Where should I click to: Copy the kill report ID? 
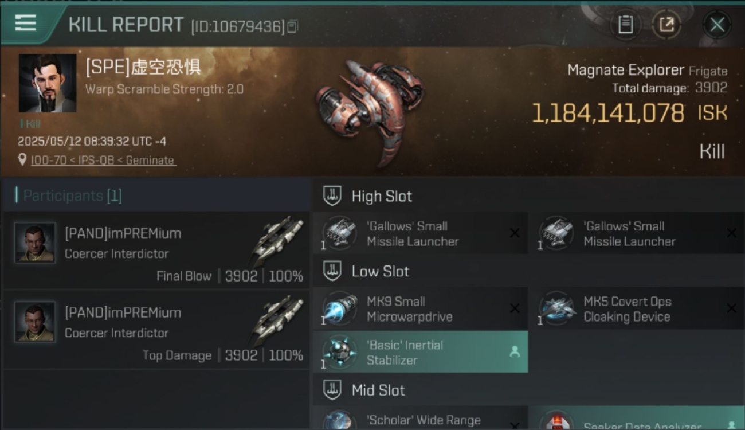coord(292,26)
